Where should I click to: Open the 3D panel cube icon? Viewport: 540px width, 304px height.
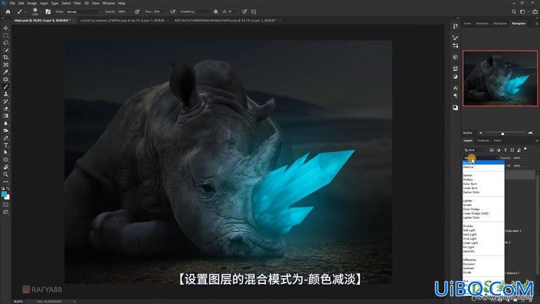coord(456,57)
